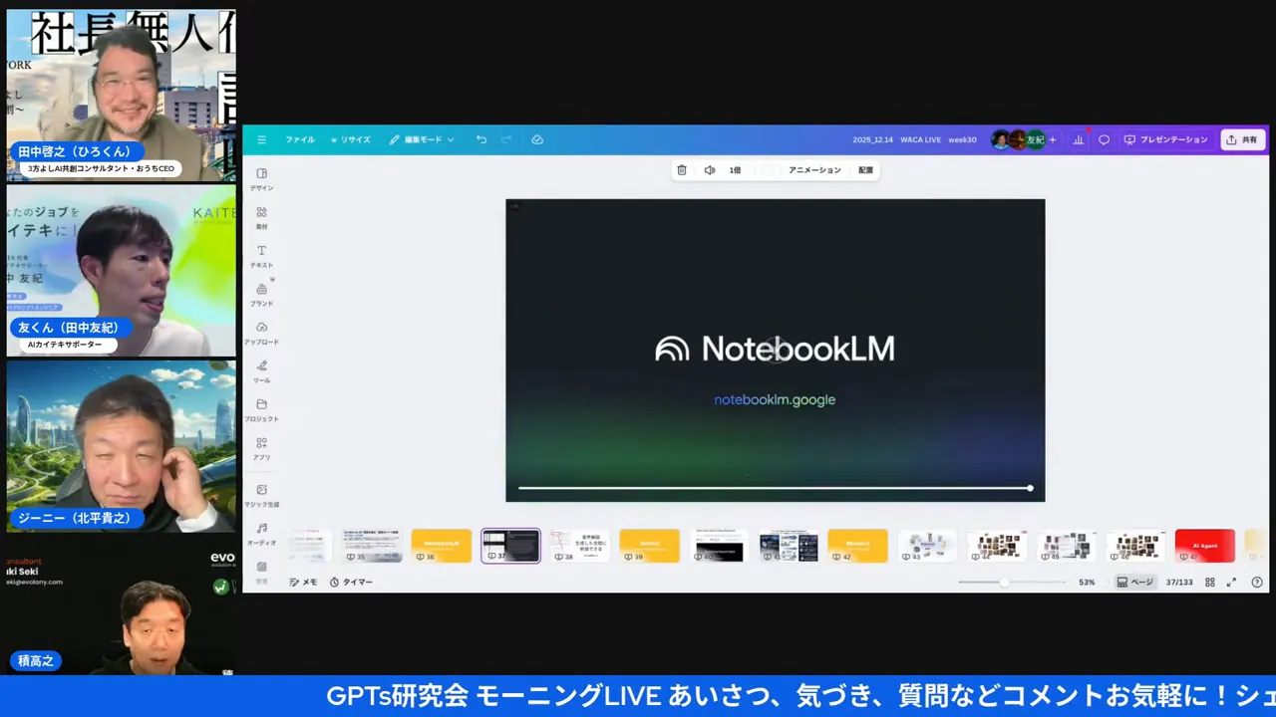Viewport: 1276px width, 717px height.
Task: Delete the selected video with the trash icon
Action: [x=682, y=169]
